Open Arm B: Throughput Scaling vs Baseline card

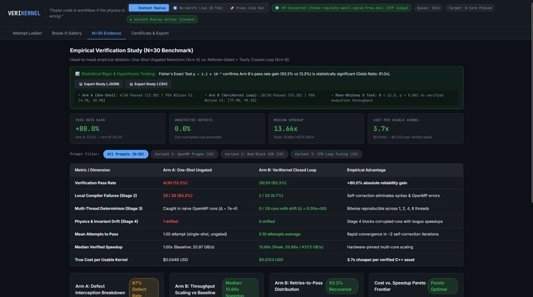point(216,285)
